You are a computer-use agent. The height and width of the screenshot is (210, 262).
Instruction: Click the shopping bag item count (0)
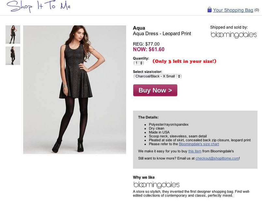[x=257, y=10]
